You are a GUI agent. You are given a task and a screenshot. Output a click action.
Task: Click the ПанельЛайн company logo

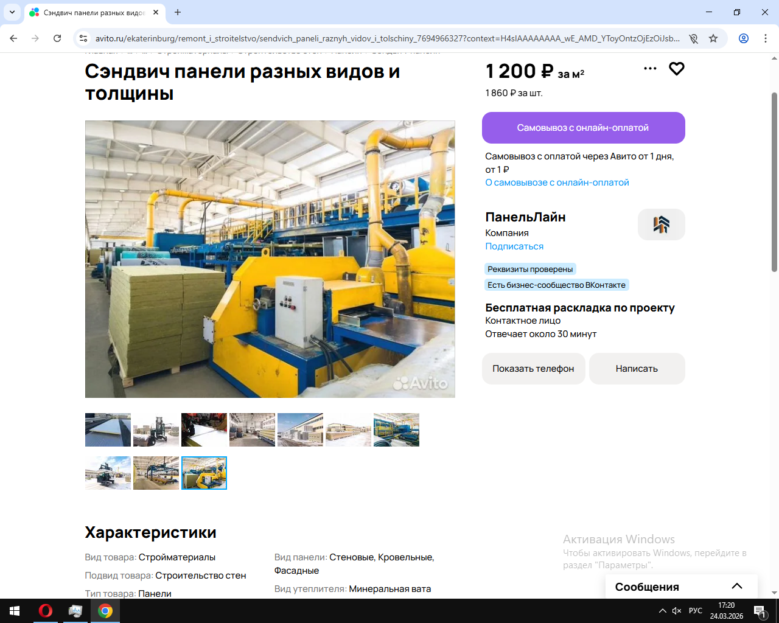pyautogui.click(x=662, y=224)
